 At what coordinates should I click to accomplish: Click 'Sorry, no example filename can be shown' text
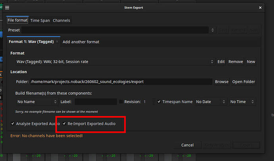click(56, 112)
